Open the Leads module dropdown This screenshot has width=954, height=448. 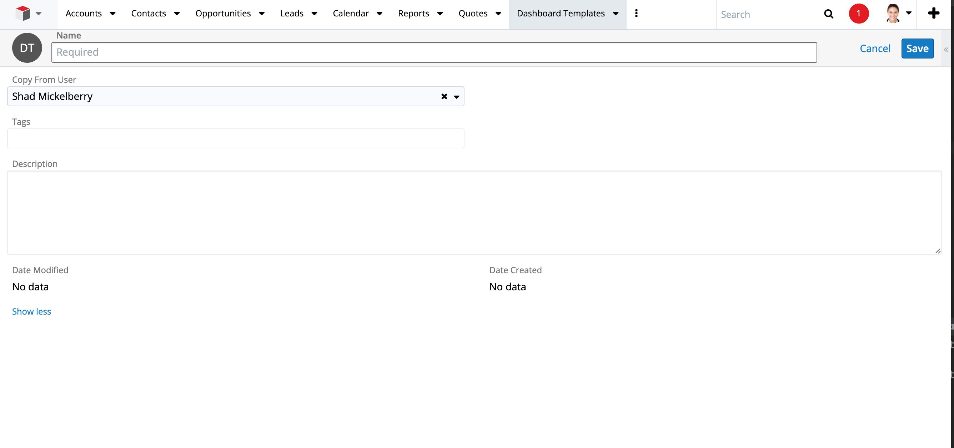tap(314, 13)
